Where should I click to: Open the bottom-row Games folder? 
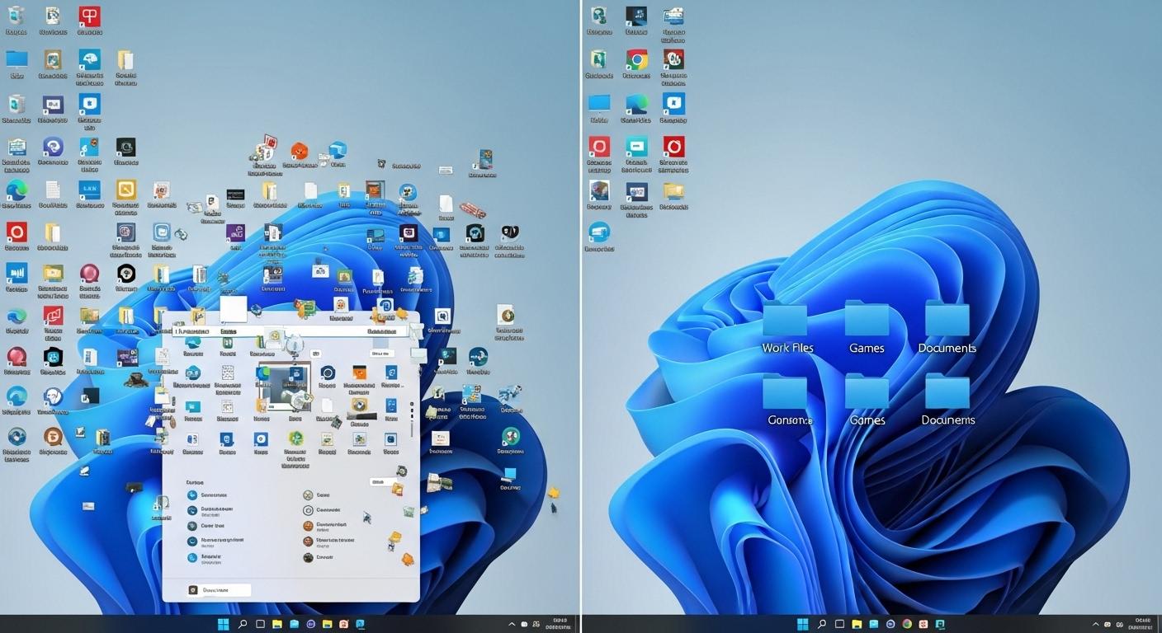tap(867, 393)
